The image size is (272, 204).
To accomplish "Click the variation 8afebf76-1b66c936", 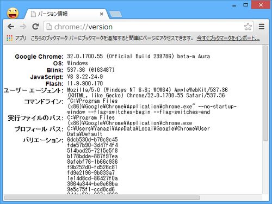I will pos(92,162).
